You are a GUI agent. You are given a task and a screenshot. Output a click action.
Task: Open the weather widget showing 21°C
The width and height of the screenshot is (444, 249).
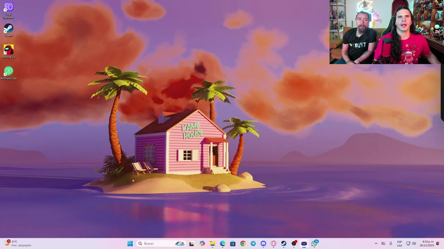coord(18,243)
